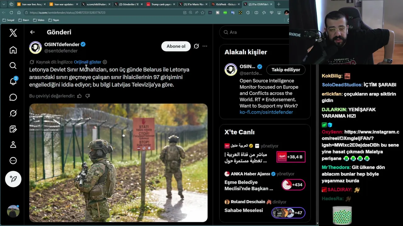
Task: Open the border guards photo
Action: (x=118, y=163)
